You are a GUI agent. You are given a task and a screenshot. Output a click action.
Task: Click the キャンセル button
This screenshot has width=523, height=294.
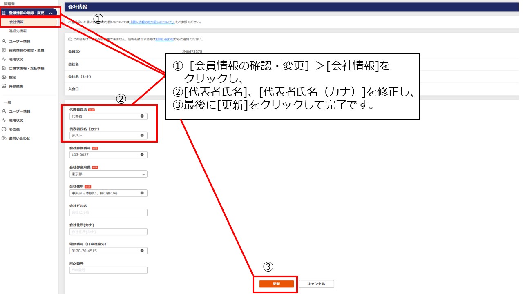click(x=316, y=284)
